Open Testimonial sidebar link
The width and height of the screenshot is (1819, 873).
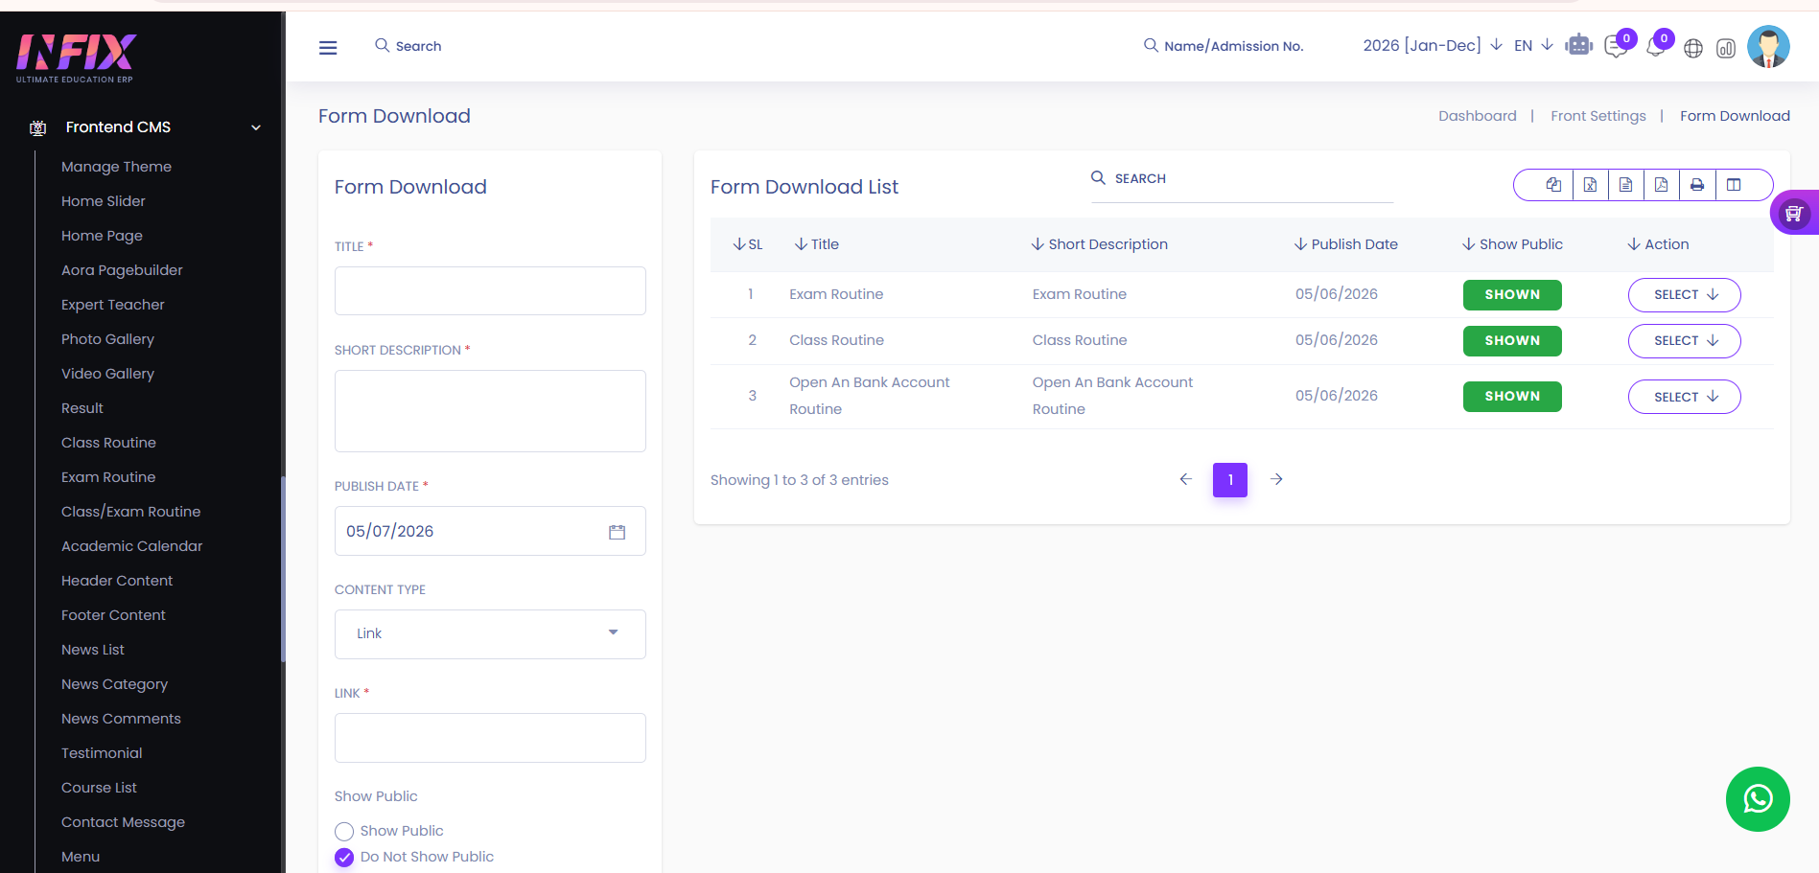pyautogui.click(x=102, y=753)
